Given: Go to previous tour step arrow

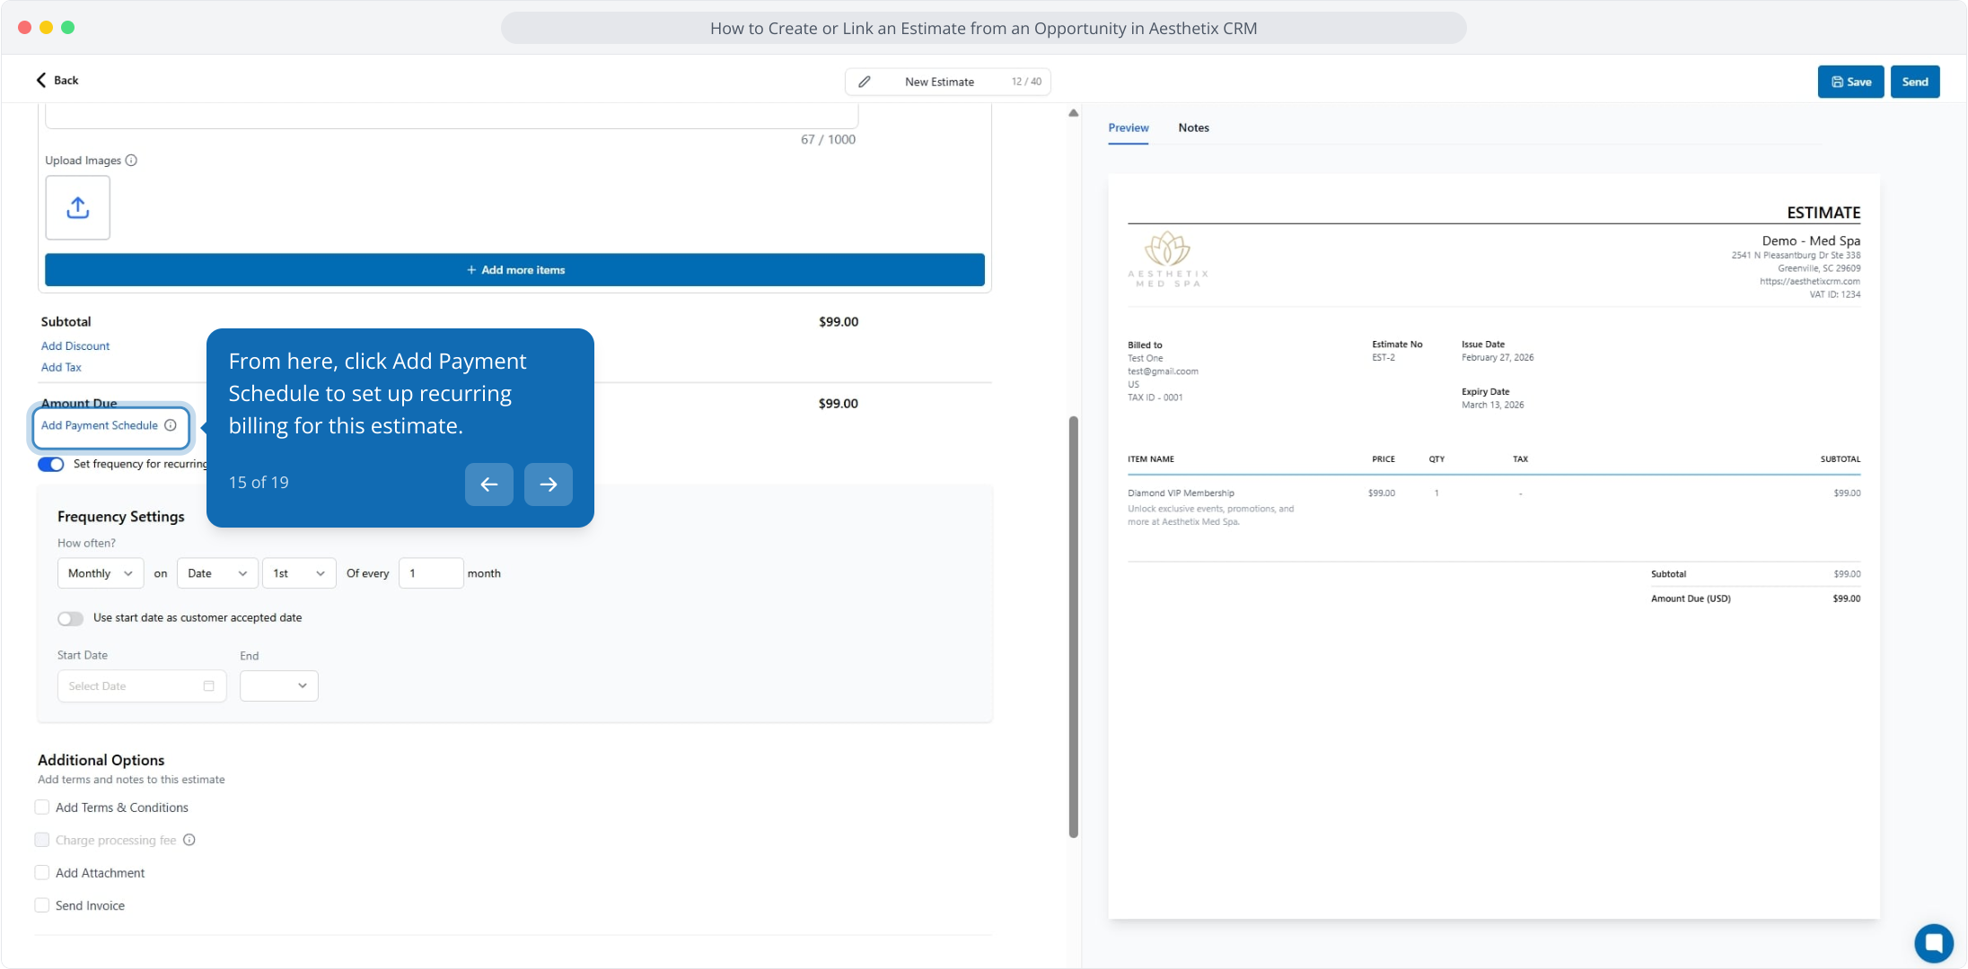Looking at the screenshot, I should click(488, 484).
